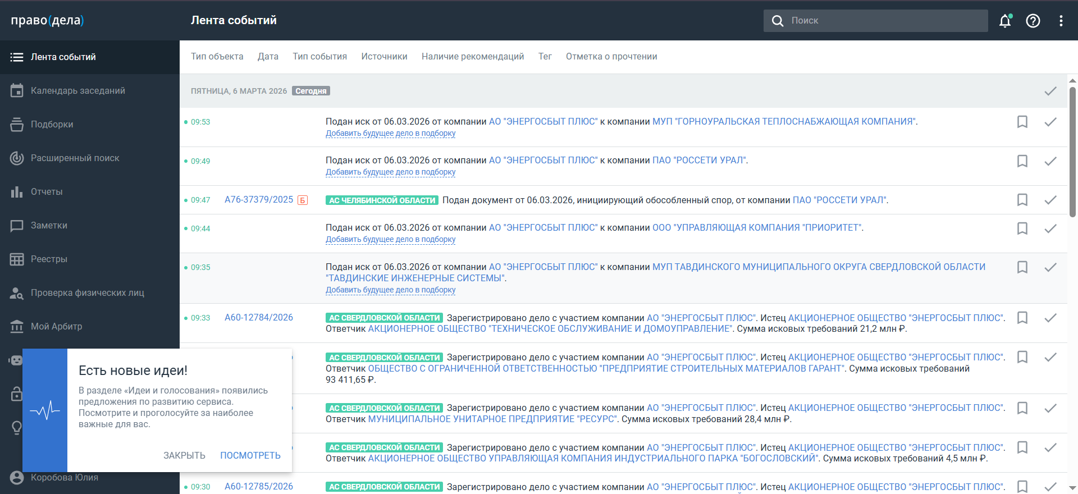Go to Отчеты section
This screenshot has height=494, width=1078.
(47, 191)
